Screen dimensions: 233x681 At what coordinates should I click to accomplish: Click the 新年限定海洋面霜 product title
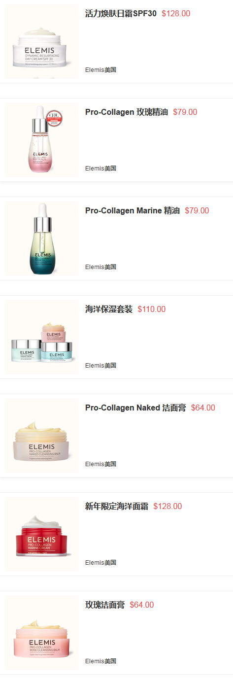click(x=117, y=507)
